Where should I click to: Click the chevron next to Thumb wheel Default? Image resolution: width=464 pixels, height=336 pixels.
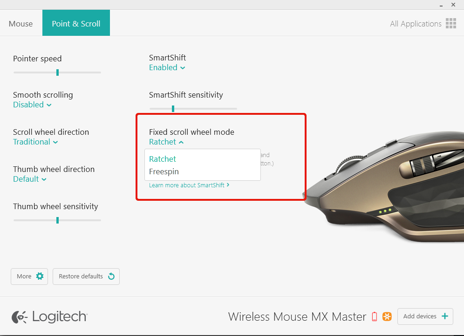(x=44, y=179)
